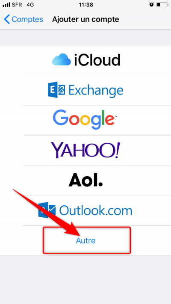The height and width of the screenshot is (304, 171).
Task: Select the Outlook.com text label
Action: pos(96,210)
